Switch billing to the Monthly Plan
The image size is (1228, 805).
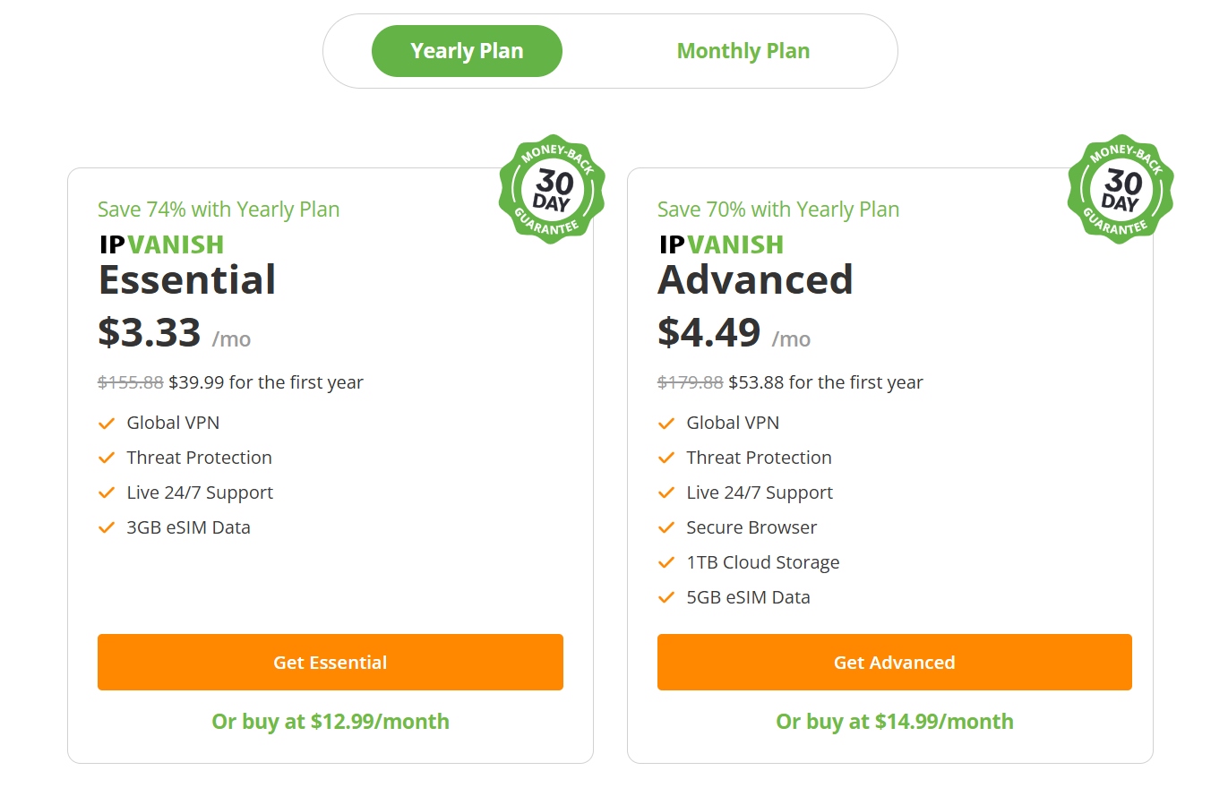click(743, 51)
